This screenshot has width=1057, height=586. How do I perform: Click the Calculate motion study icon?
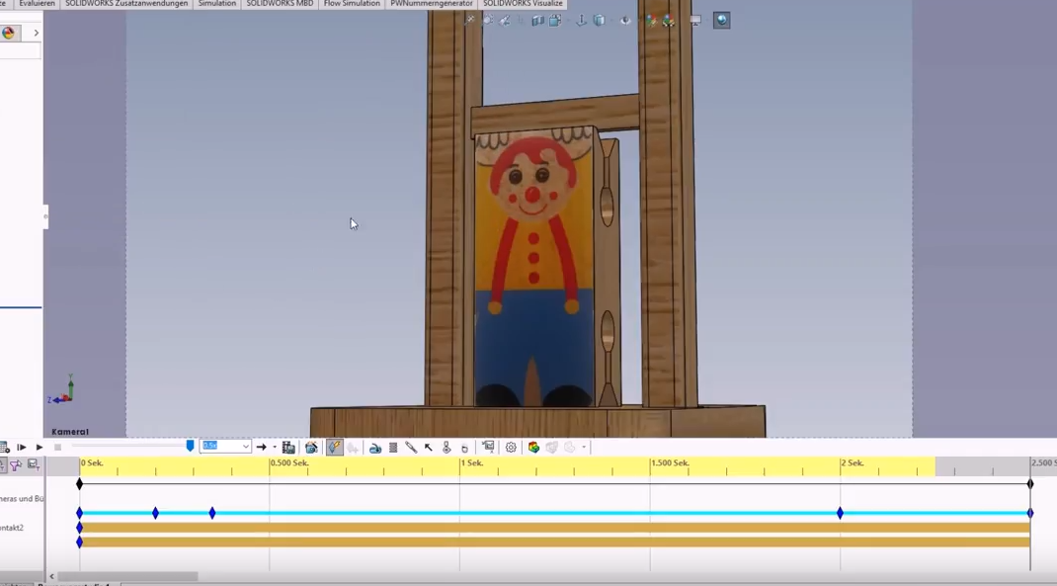[x=5, y=448]
